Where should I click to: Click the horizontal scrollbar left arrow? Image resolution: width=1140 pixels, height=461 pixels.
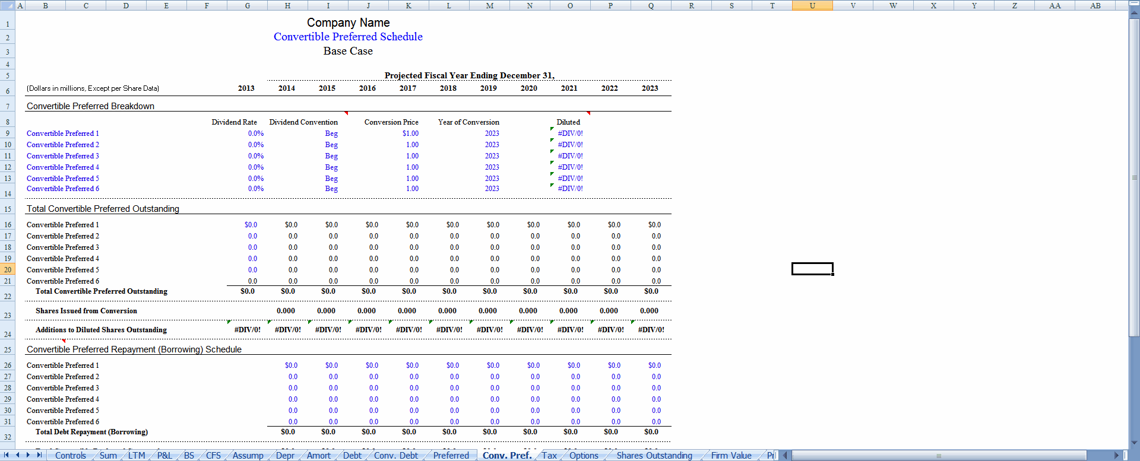pyautogui.click(x=785, y=456)
